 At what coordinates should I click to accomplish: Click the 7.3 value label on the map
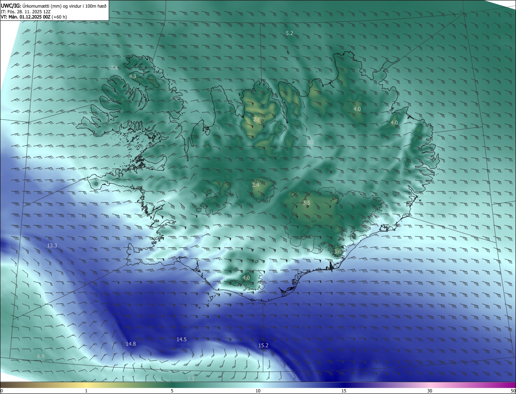point(191,379)
